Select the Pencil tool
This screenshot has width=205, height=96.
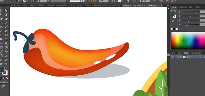point(1,31)
